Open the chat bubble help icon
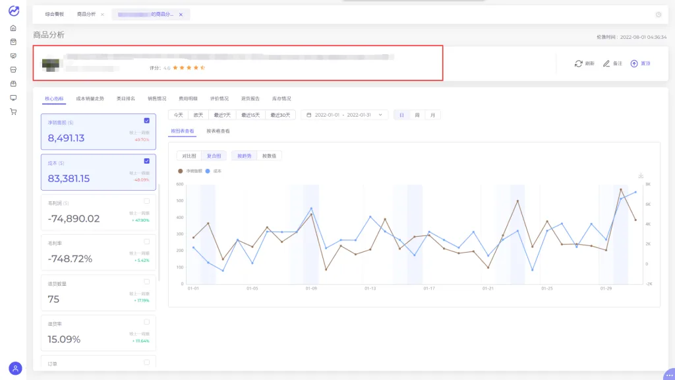This screenshot has width=675, height=380. coord(669,375)
